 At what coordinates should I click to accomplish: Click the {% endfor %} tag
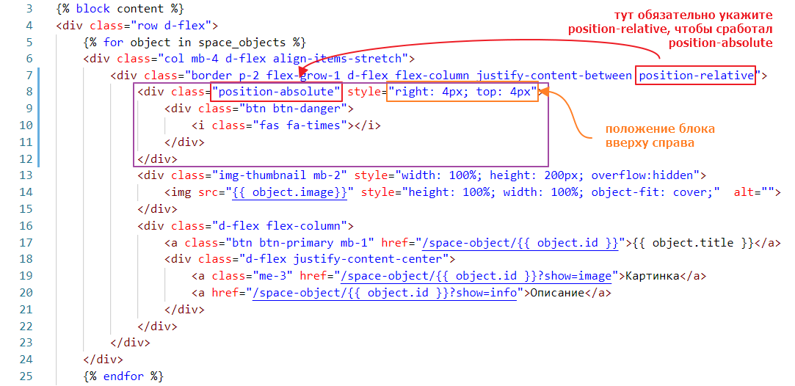coord(123,376)
